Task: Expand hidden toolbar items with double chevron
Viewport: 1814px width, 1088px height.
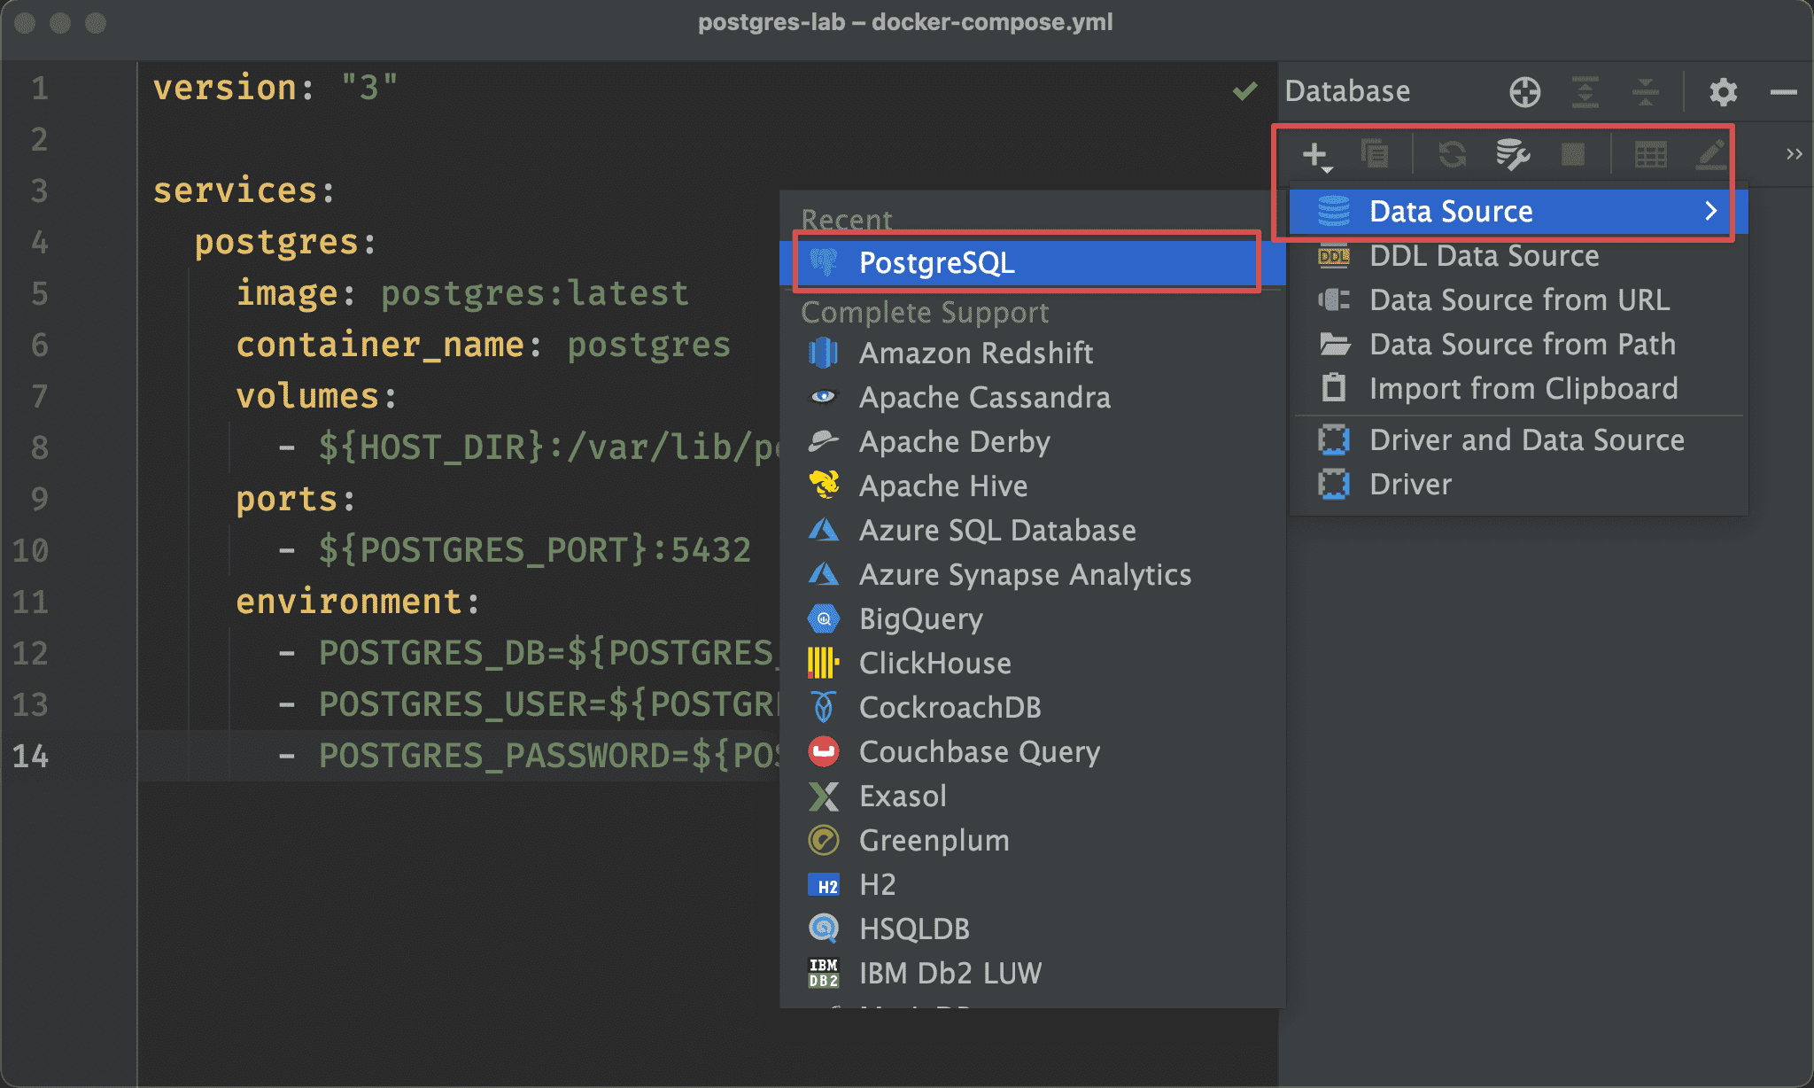Action: point(1794,154)
